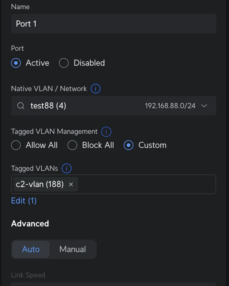
Task: Click inside the Port 1 name field
Action: (x=113, y=24)
